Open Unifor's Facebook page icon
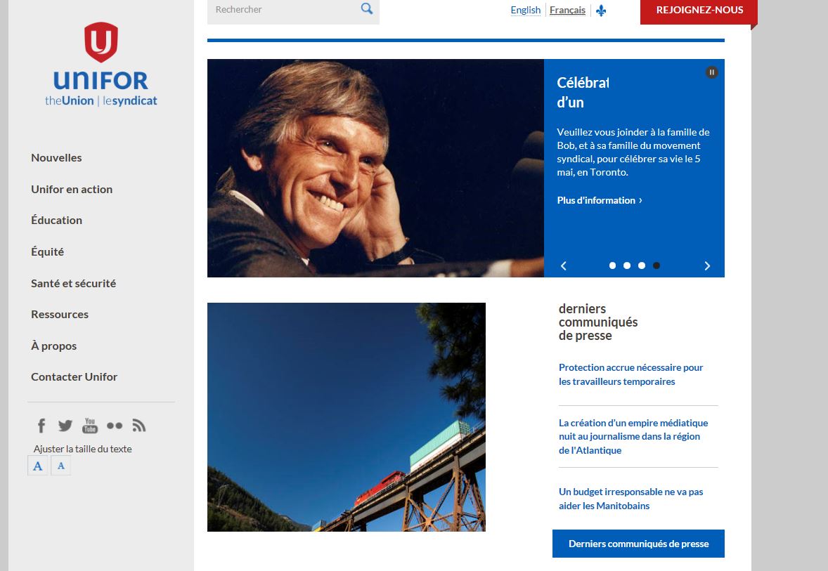 [41, 426]
